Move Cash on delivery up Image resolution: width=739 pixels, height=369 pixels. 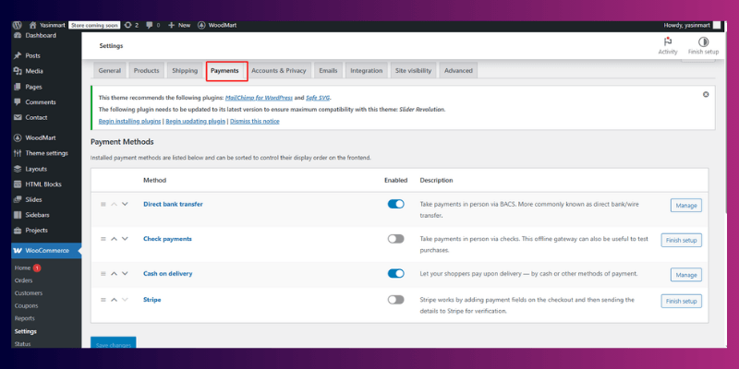tap(114, 273)
